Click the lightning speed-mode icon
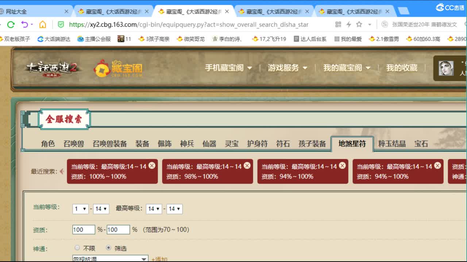Viewport: 467px width, 262px height. [x=348, y=24]
